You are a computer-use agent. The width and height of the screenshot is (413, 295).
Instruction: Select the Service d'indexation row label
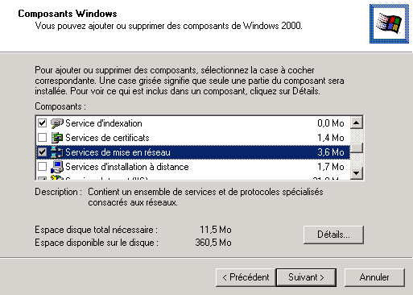click(104, 123)
